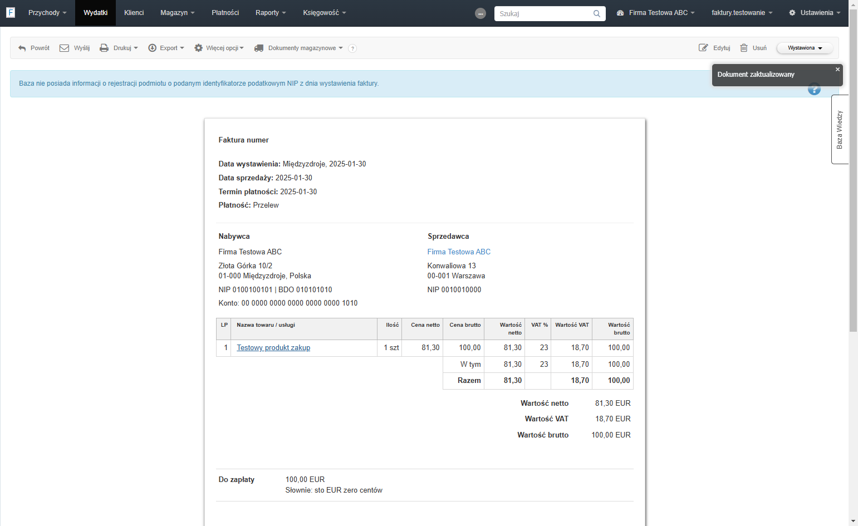Click the Edytuj pencil icon
Screen dimensions: 858x526
click(x=703, y=48)
